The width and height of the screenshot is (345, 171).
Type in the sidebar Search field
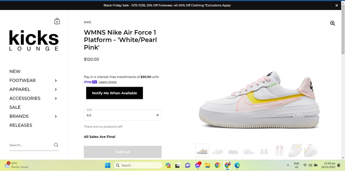[x=30, y=145]
